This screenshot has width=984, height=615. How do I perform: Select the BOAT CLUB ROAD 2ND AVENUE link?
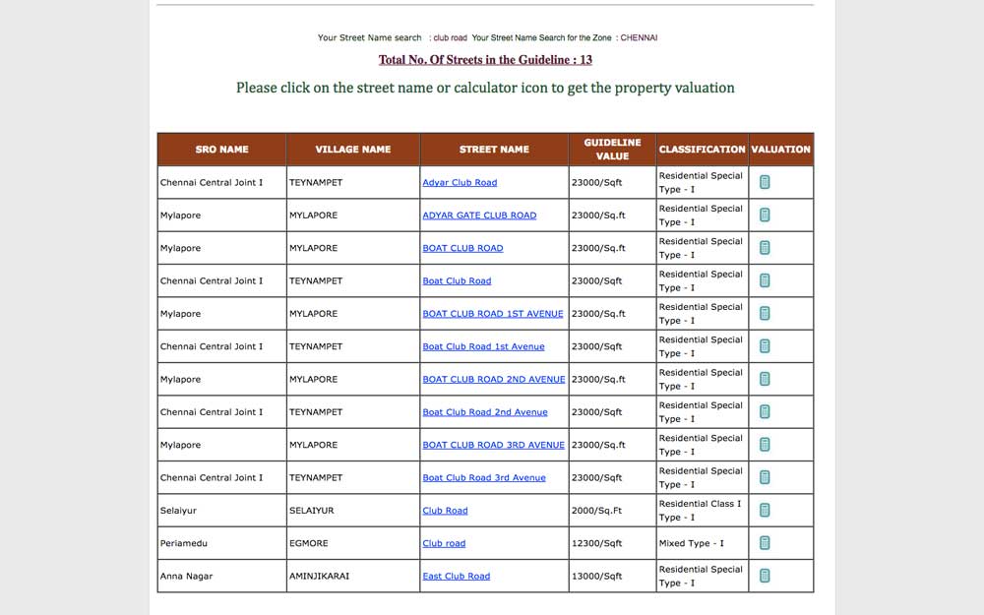[493, 379]
